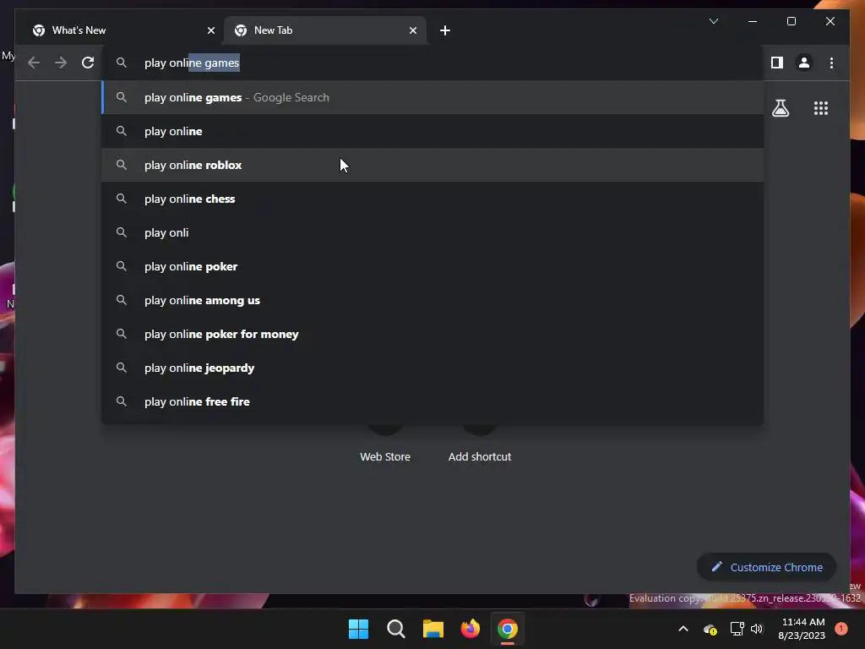Open the volume speaker tray icon
Viewport: 865px width, 649px height.
757,629
